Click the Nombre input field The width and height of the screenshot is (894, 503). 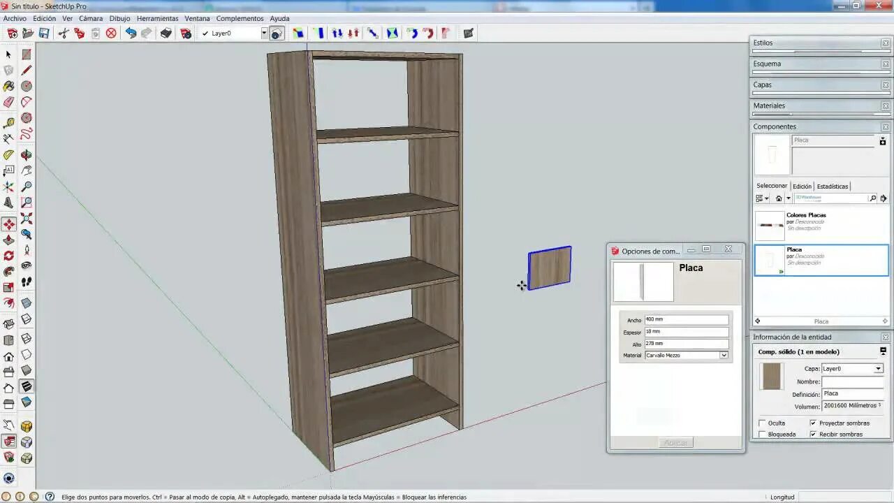[853, 382]
